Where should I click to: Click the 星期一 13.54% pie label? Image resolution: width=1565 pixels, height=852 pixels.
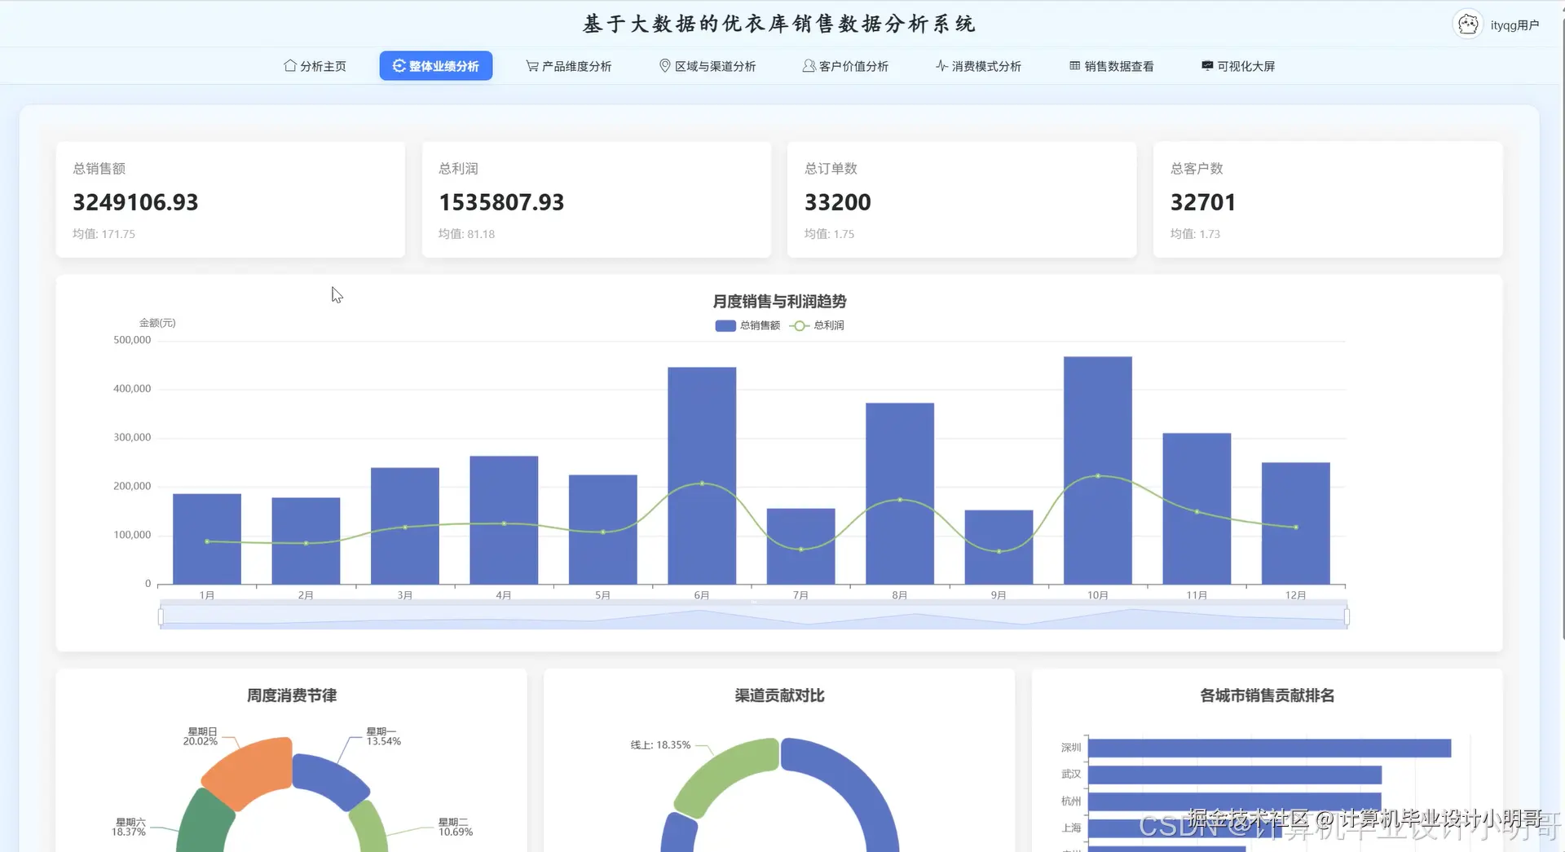[x=383, y=736]
